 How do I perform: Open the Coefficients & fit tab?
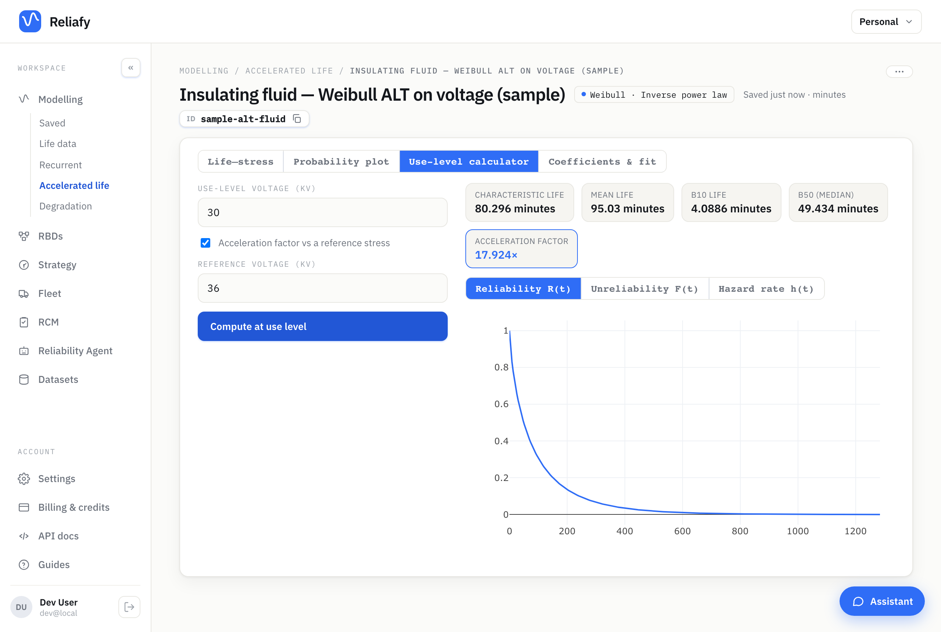point(602,162)
